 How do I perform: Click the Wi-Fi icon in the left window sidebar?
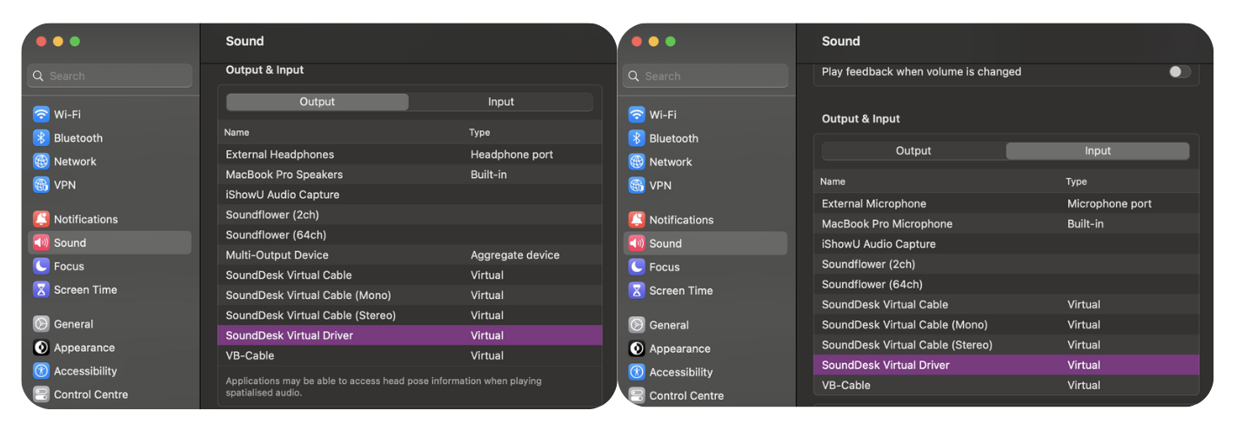(x=41, y=115)
